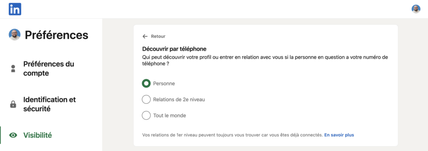Screen dimensions: 428x151
Task: Select the Relations de 2e niveau radio button
Action: pyautogui.click(x=146, y=99)
